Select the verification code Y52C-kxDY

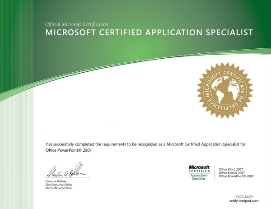click(x=244, y=196)
